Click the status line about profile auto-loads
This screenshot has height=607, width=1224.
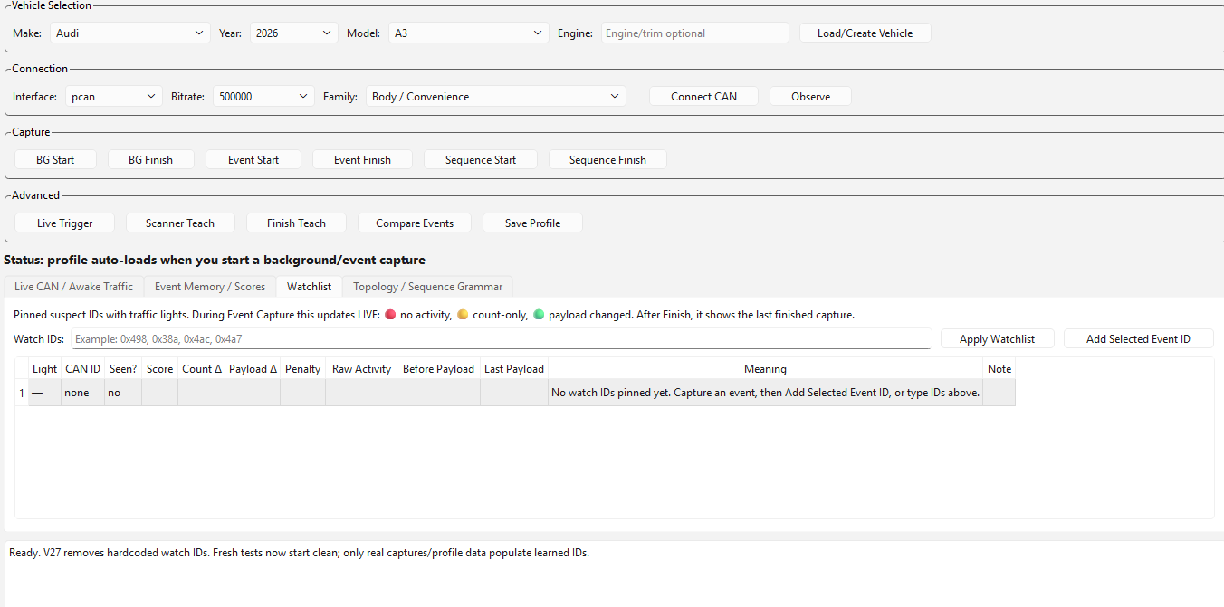point(215,260)
